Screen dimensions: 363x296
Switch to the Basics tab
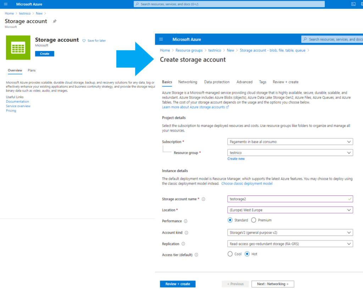[x=167, y=82]
